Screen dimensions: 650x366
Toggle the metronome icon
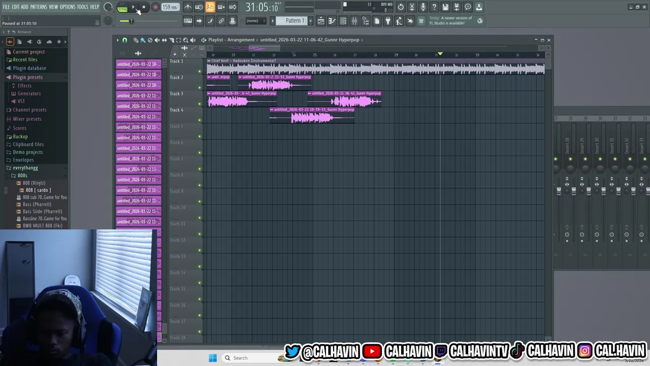pos(188,7)
